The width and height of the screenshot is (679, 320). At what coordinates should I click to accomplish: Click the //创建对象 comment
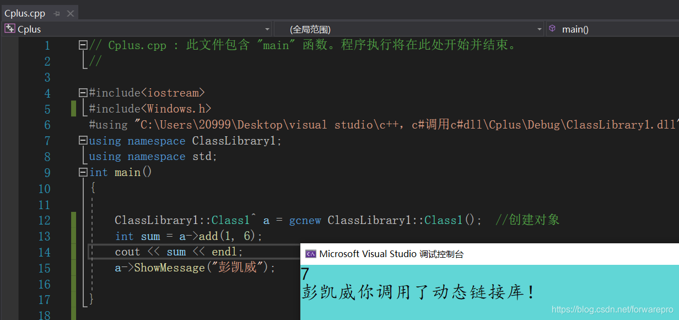tap(527, 220)
